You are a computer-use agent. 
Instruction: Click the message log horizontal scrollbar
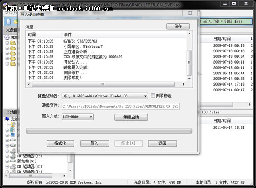[x=106, y=85]
